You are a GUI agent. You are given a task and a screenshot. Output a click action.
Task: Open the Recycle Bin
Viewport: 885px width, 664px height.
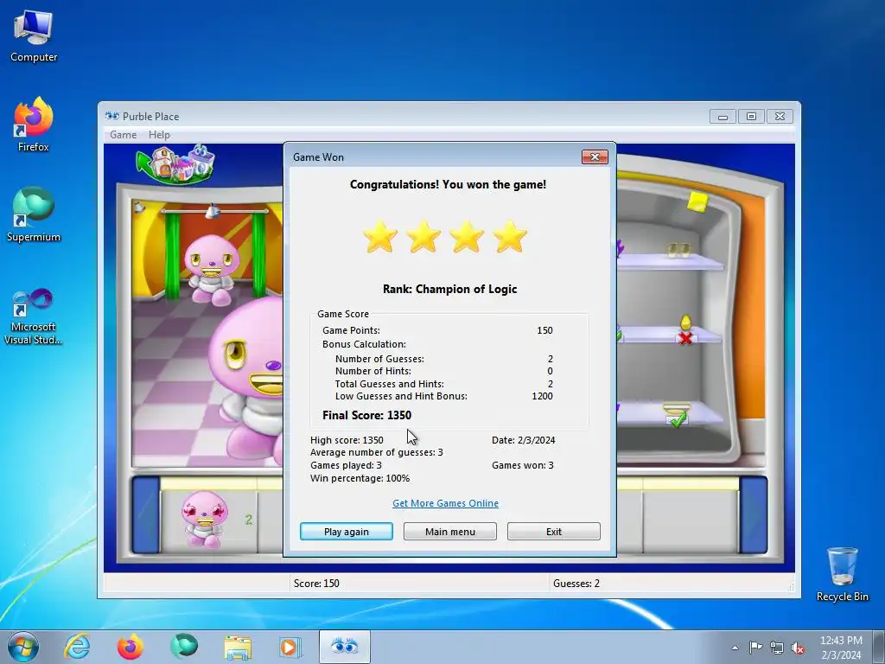[842, 574]
